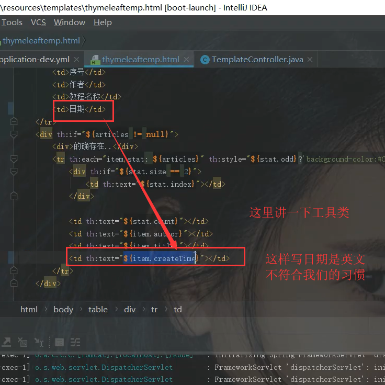Click the selected ${item.createTime} expression
This screenshot has height=385, width=385.
(x=161, y=258)
